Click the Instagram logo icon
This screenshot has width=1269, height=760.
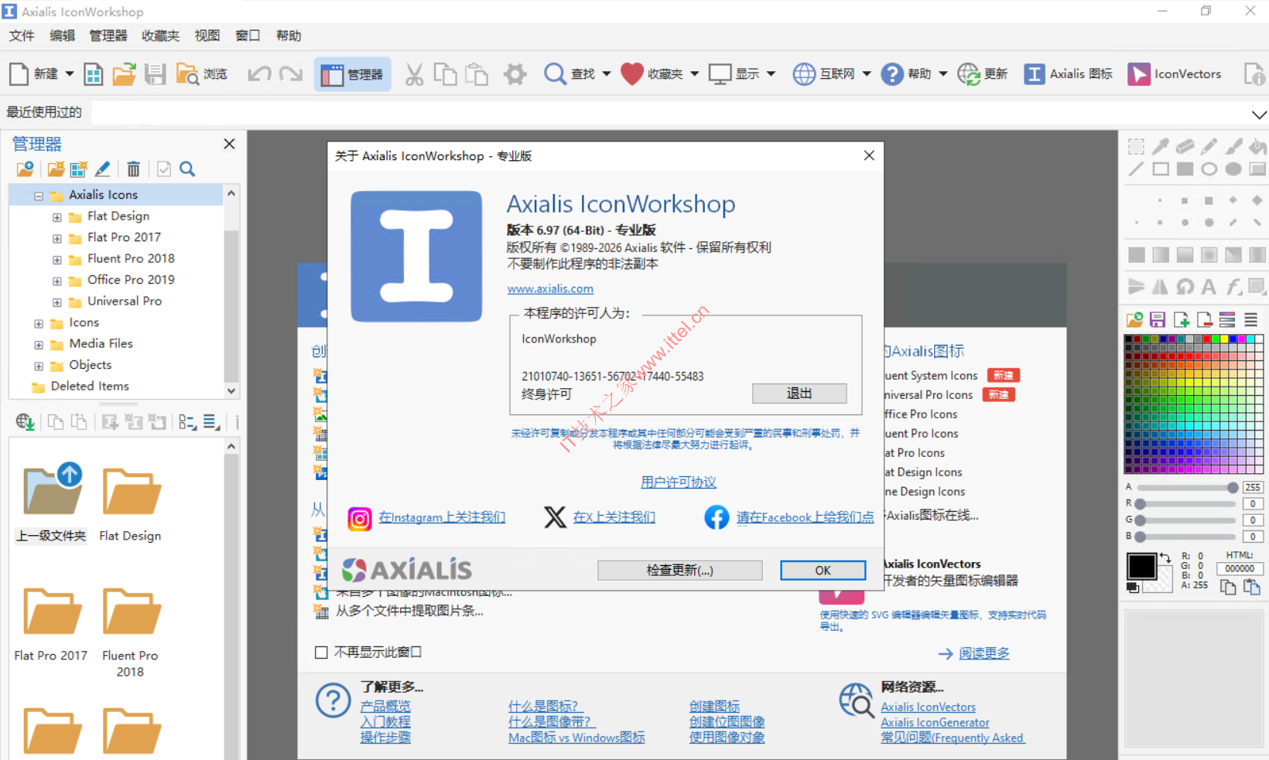pos(360,518)
